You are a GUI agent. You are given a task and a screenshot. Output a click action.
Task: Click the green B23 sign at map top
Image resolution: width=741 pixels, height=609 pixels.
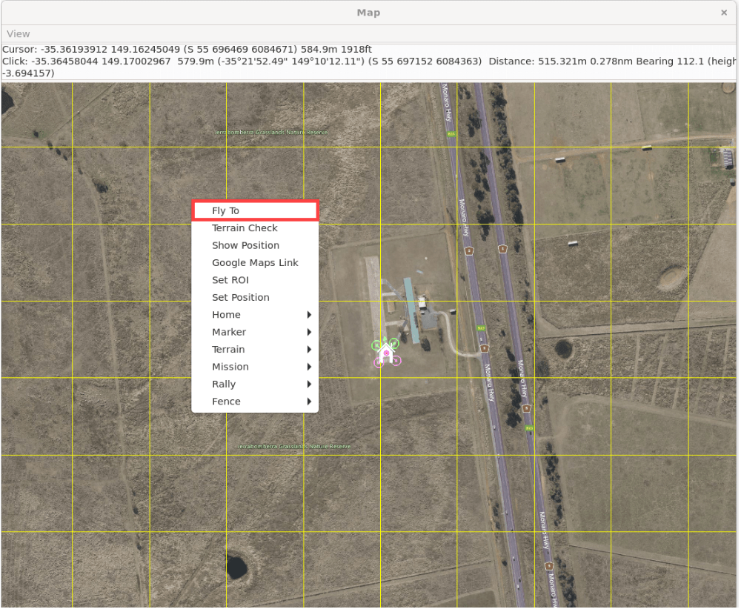click(x=450, y=135)
